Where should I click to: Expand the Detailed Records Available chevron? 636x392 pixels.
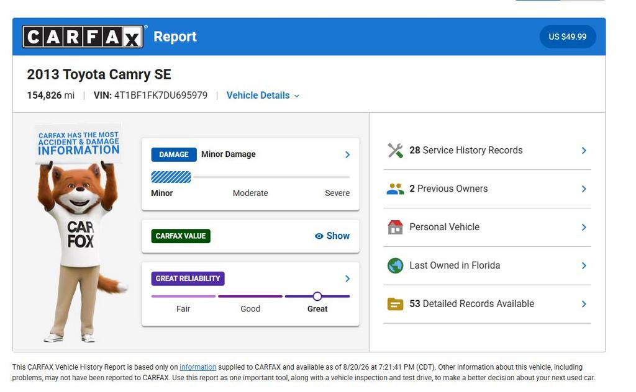tap(584, 304)
